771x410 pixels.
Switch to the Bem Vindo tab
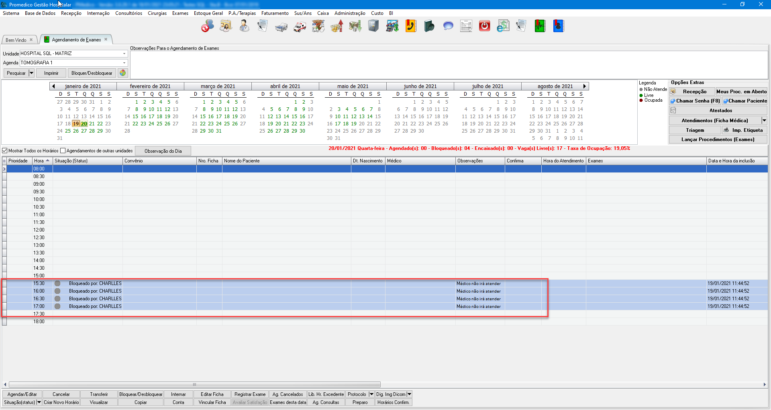click(16, 40)
